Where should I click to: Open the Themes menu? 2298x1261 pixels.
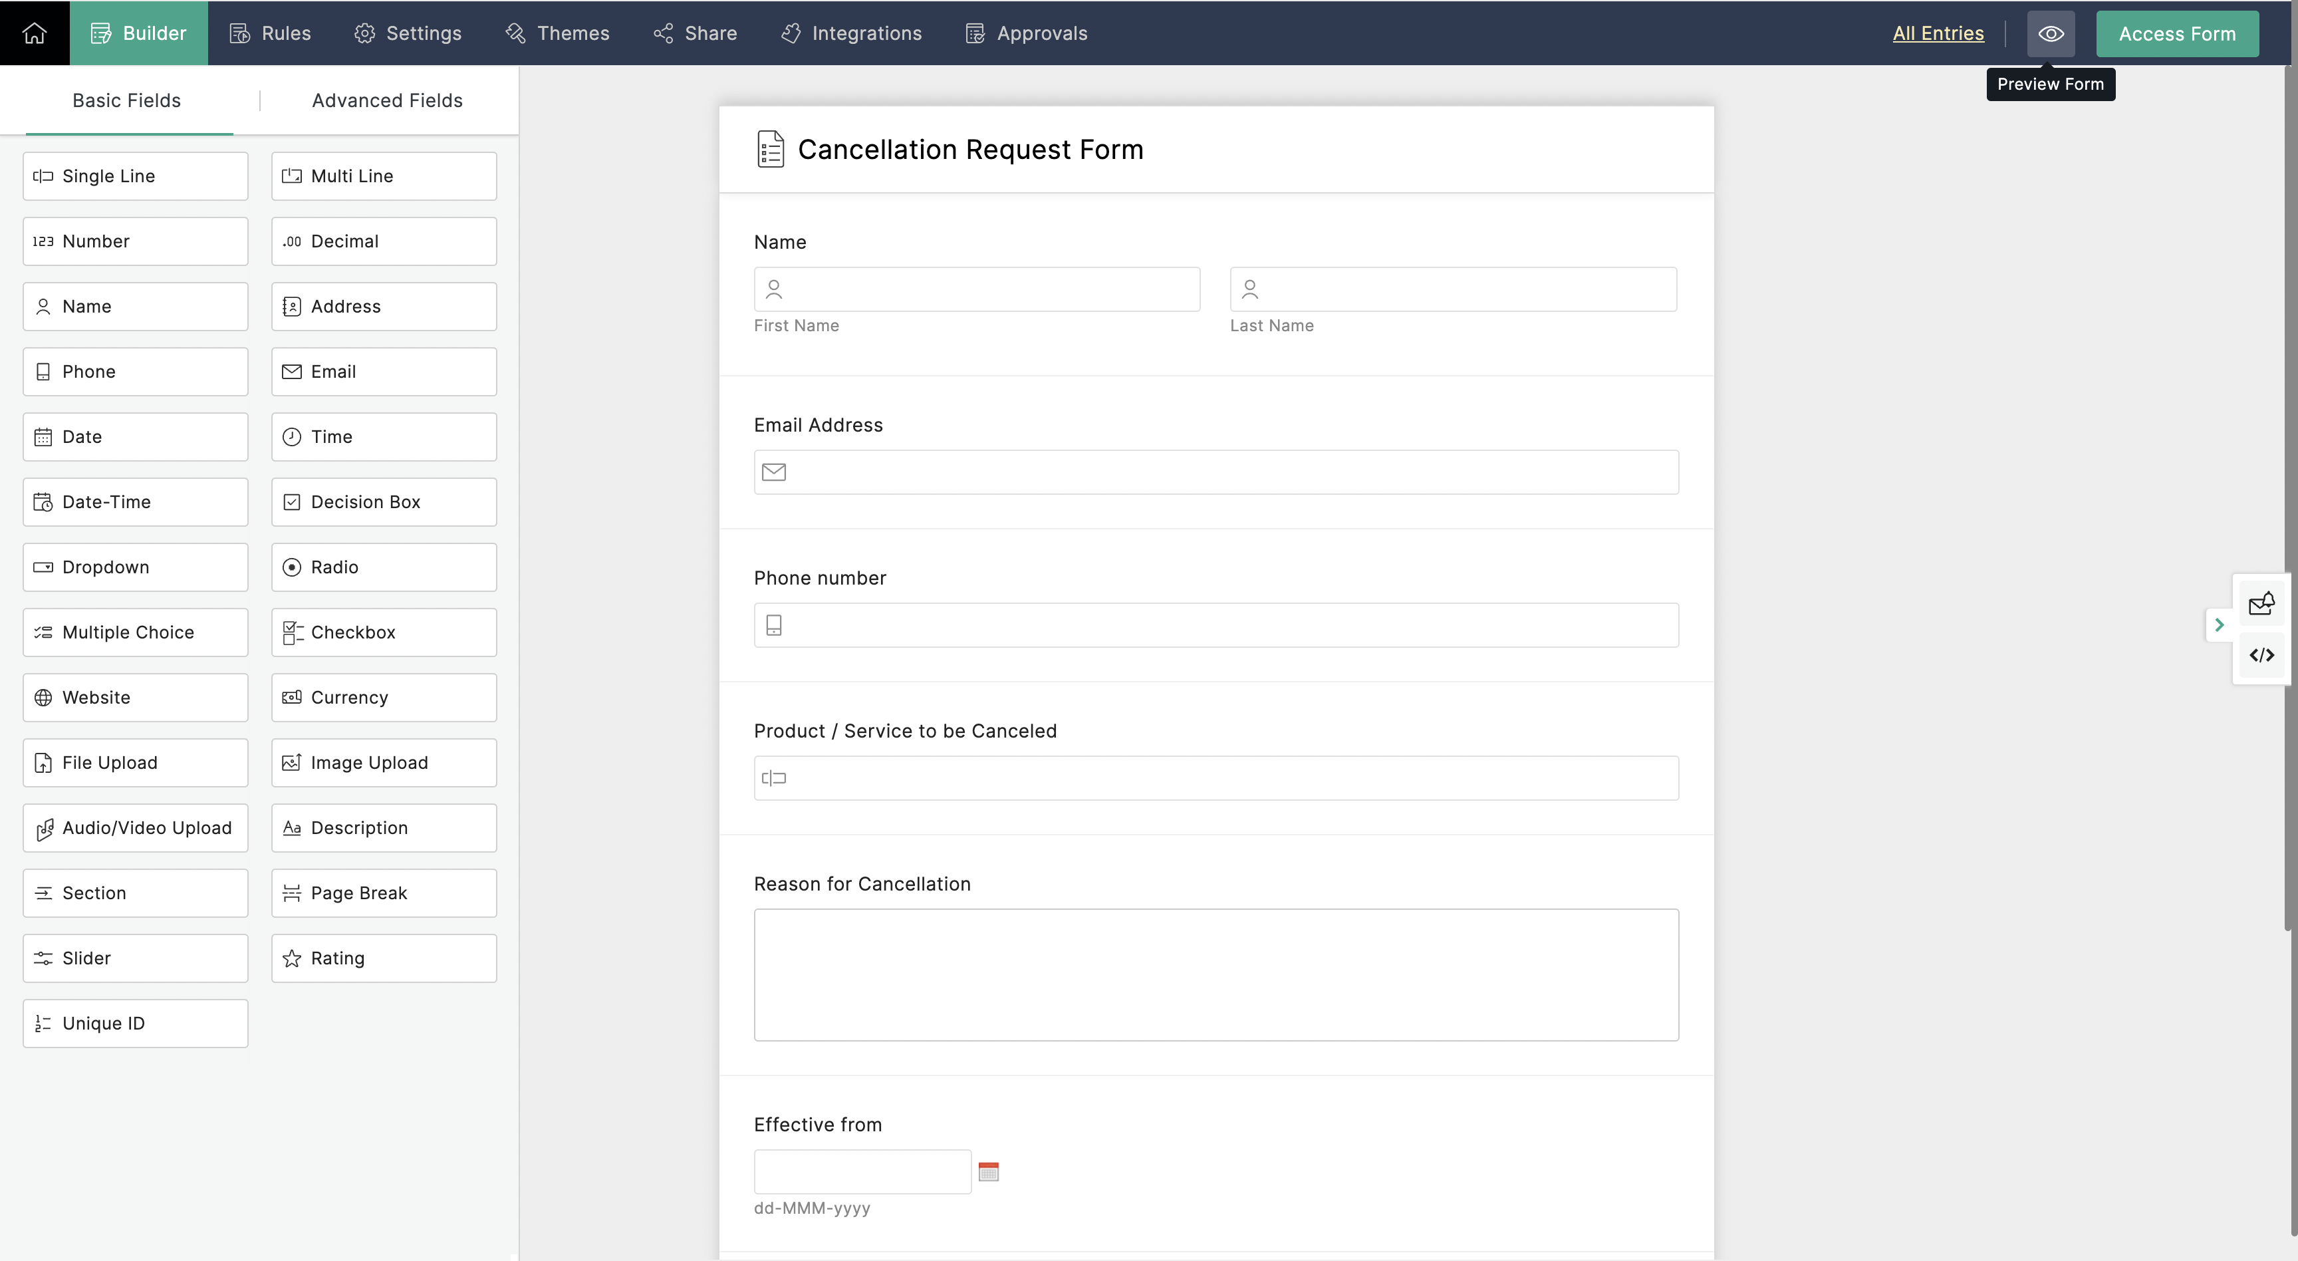coord(558,33)
